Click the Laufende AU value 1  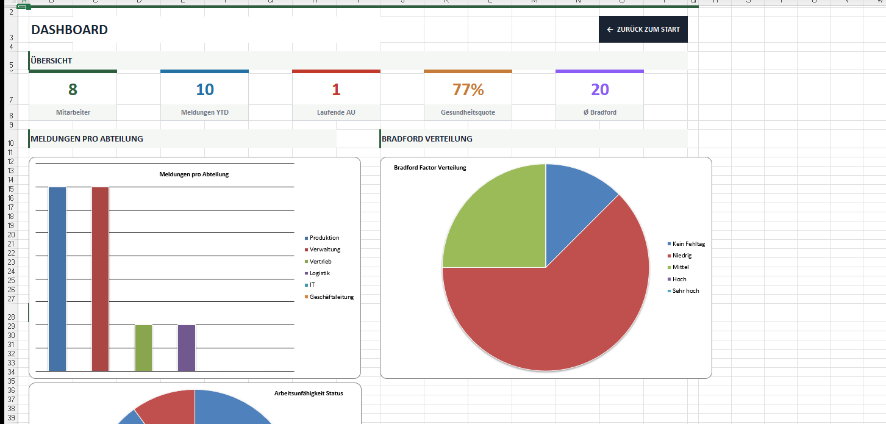tap(336, 90)
